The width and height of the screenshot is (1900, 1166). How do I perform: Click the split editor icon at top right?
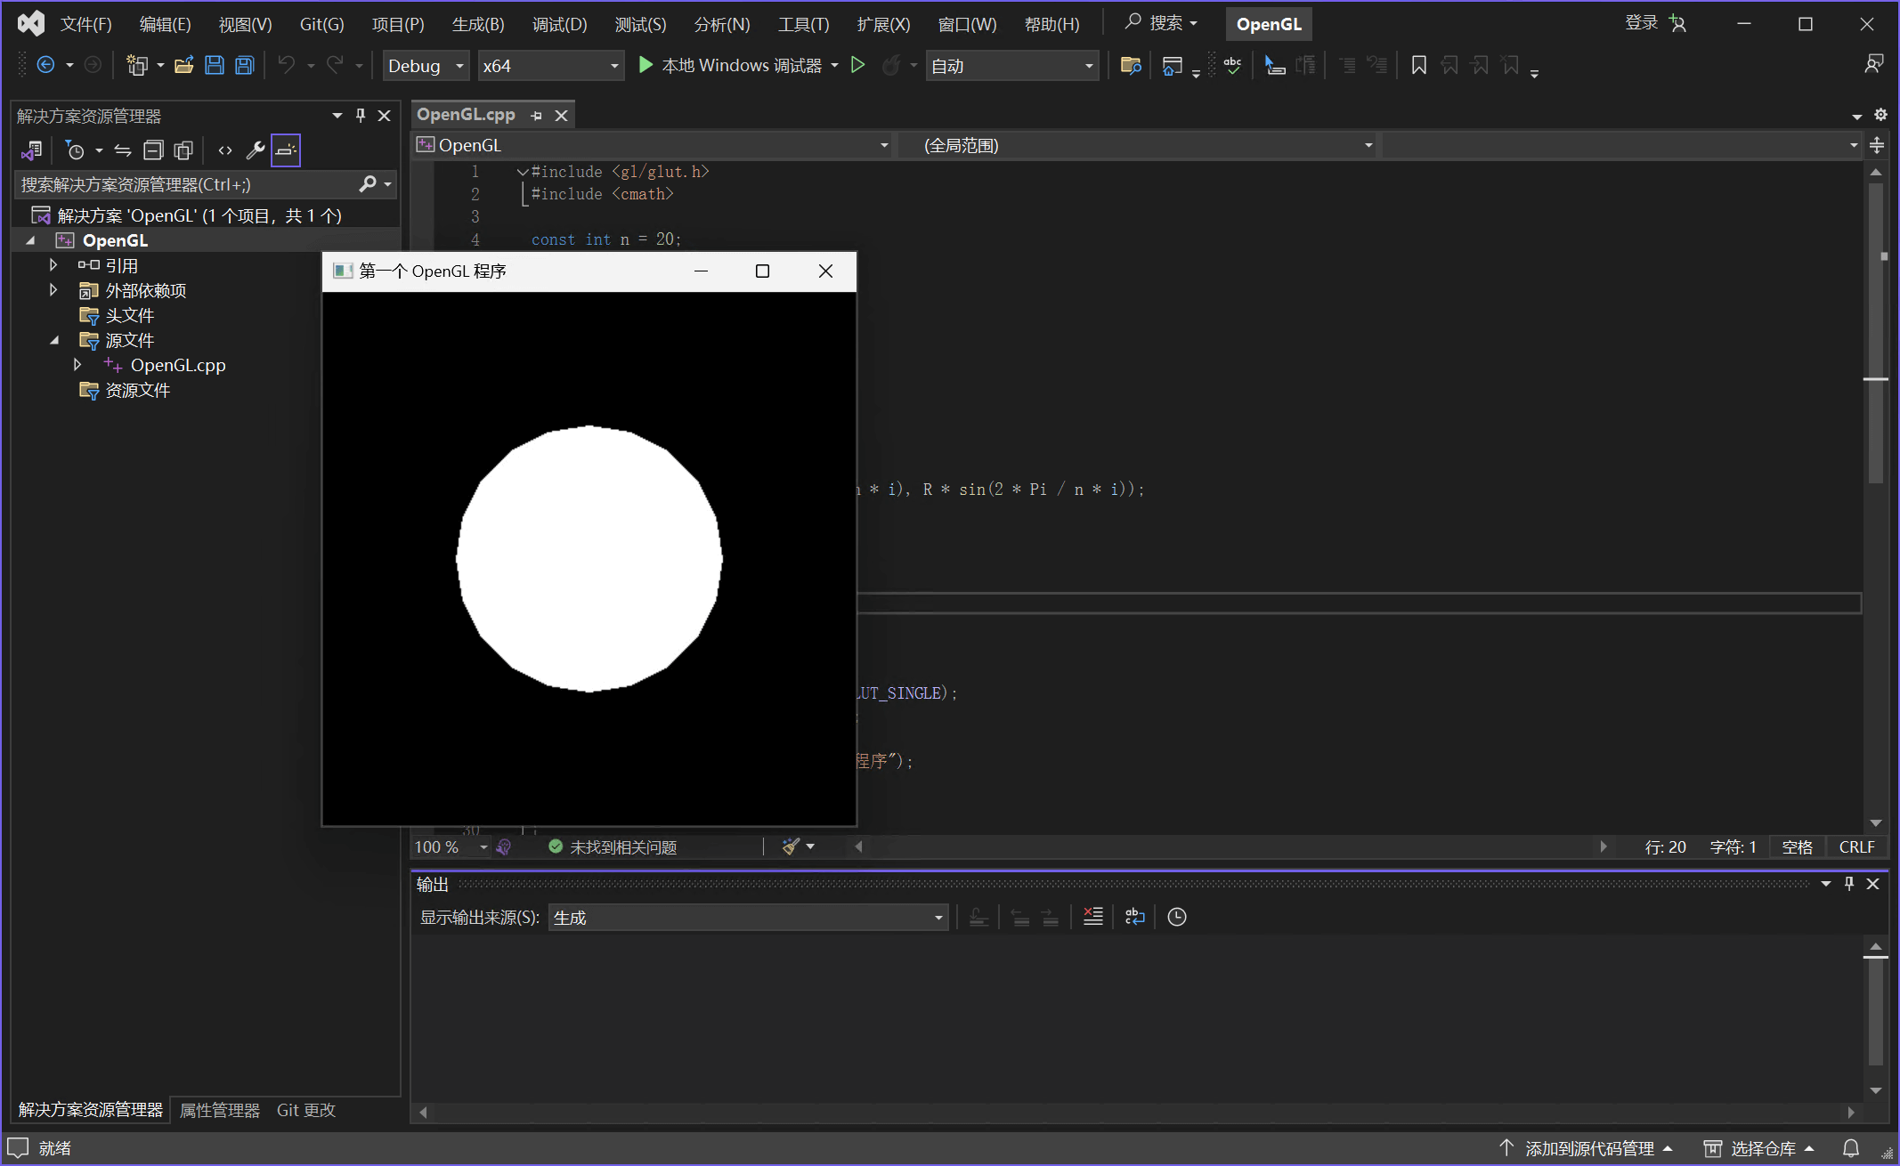1877,145
